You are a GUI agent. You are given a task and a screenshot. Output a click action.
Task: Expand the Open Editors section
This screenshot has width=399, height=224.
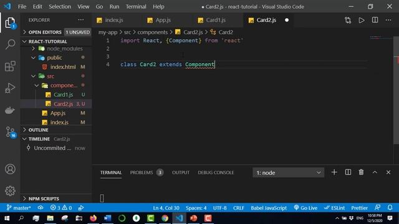[56, 32]
